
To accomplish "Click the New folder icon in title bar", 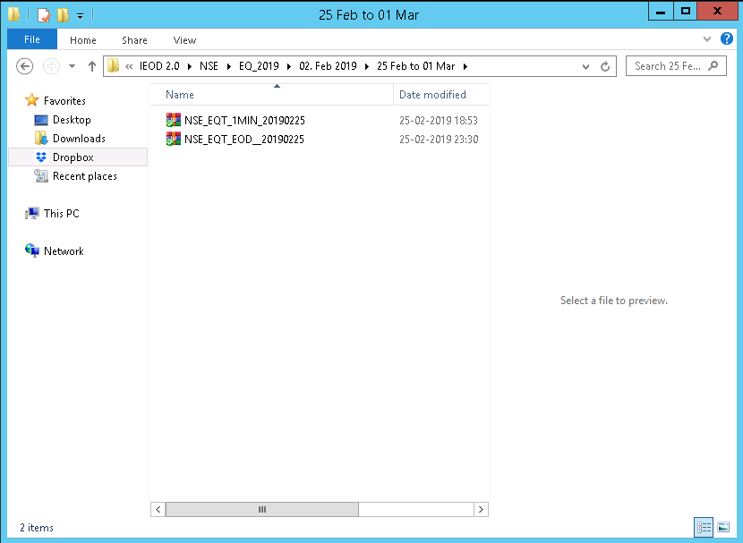I will 63,15.
